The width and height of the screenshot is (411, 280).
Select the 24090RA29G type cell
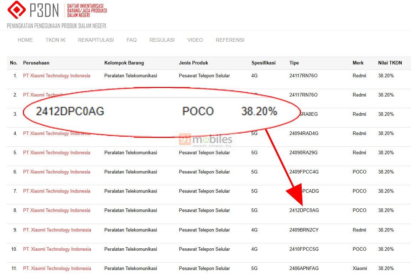tap(303, 152)
